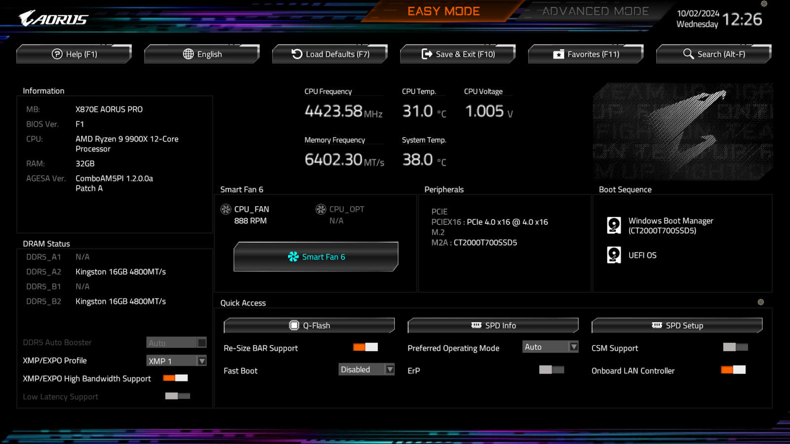Click X870E AORUS PRO motherboard name
The height and width of the screenshot is (444, 790).
[x=109, y=110]
